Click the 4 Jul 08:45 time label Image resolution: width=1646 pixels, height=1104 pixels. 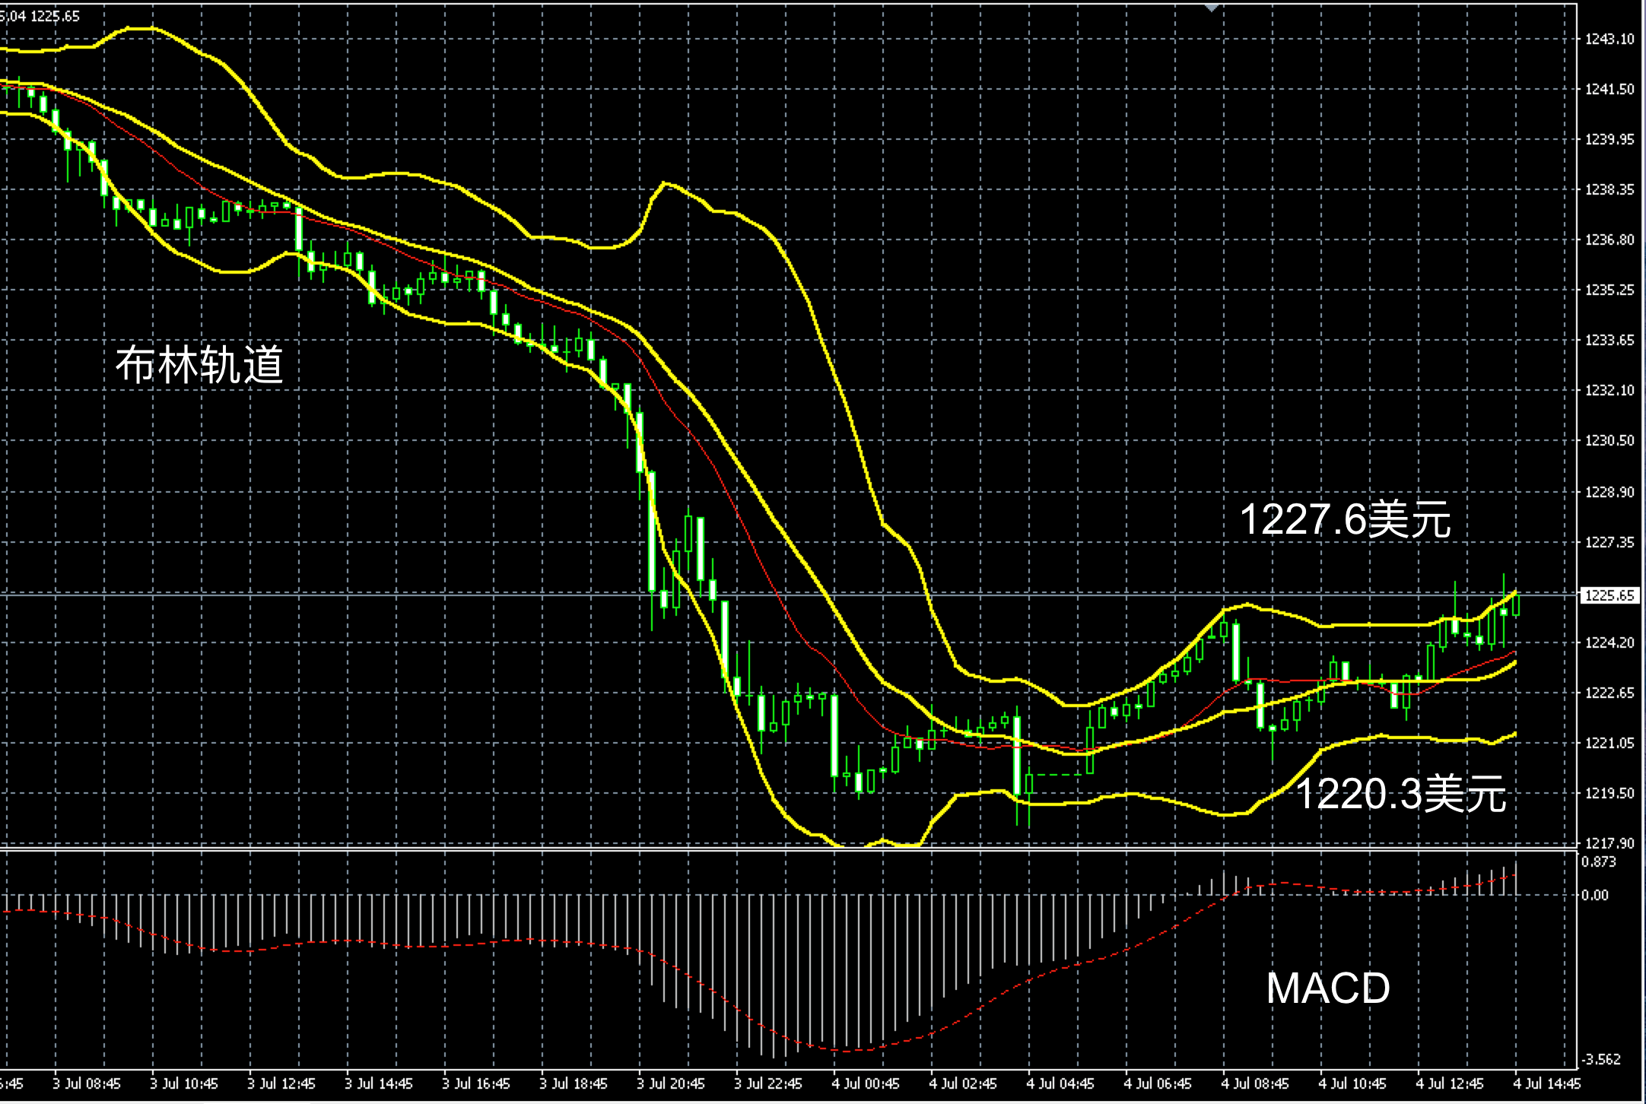1254,1083
